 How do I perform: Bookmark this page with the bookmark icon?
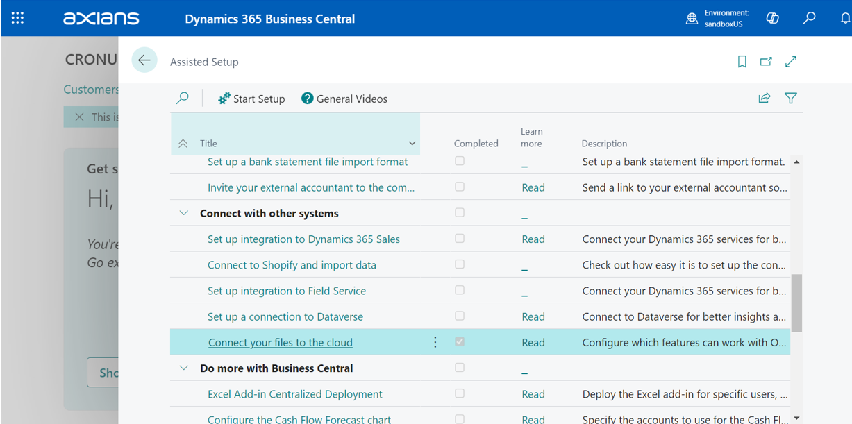(x=742, y=62)
